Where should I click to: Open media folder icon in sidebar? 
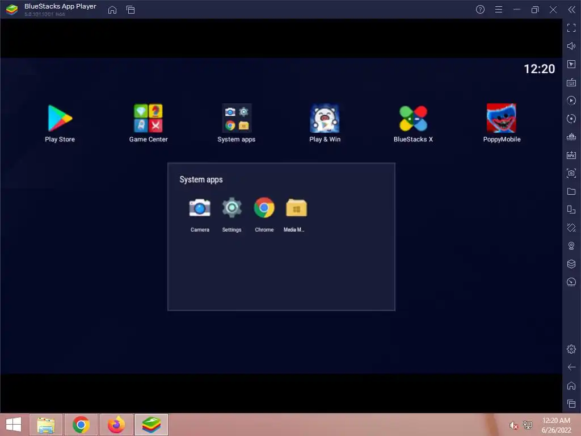coord(571,191)
